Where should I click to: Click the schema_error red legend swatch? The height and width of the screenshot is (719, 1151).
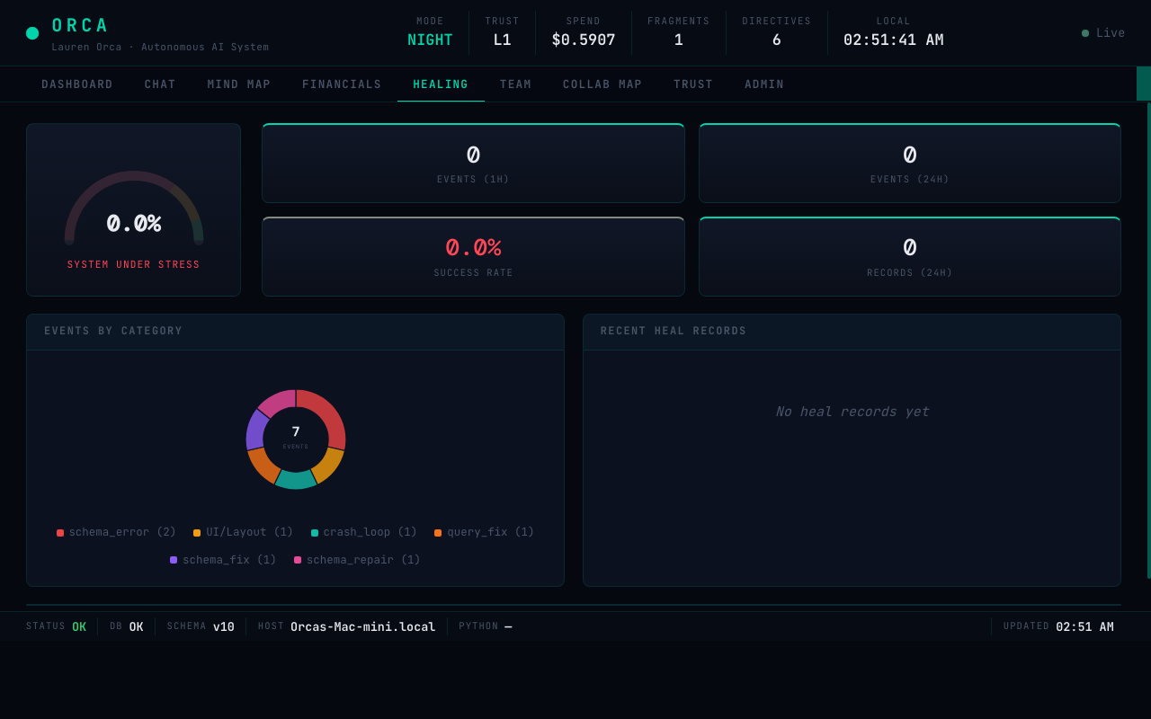(60, 533)
